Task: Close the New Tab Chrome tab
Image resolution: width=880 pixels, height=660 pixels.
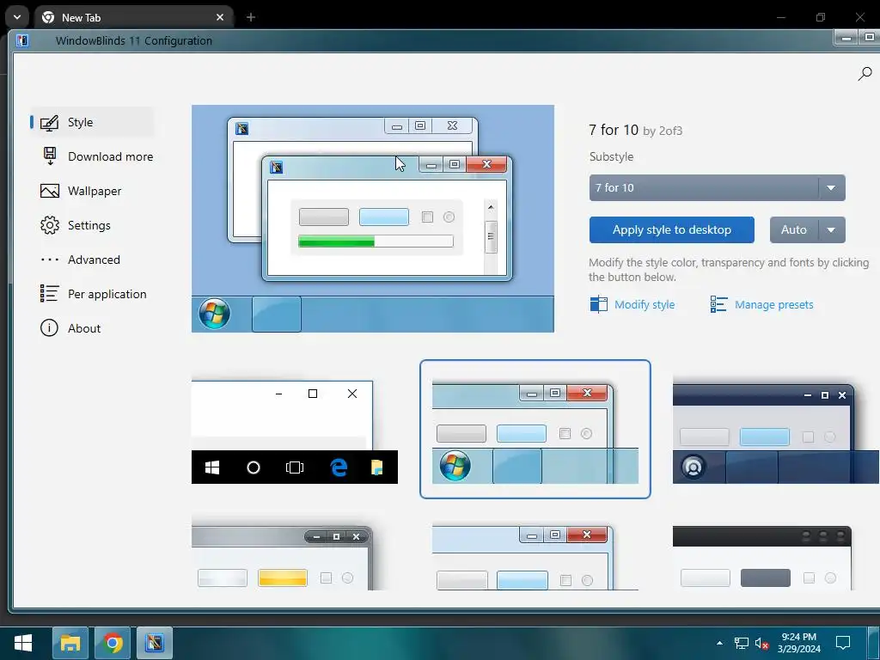Action: (220, 17)
